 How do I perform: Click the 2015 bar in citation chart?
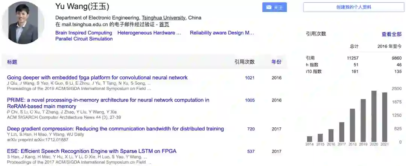click(320, 138)
